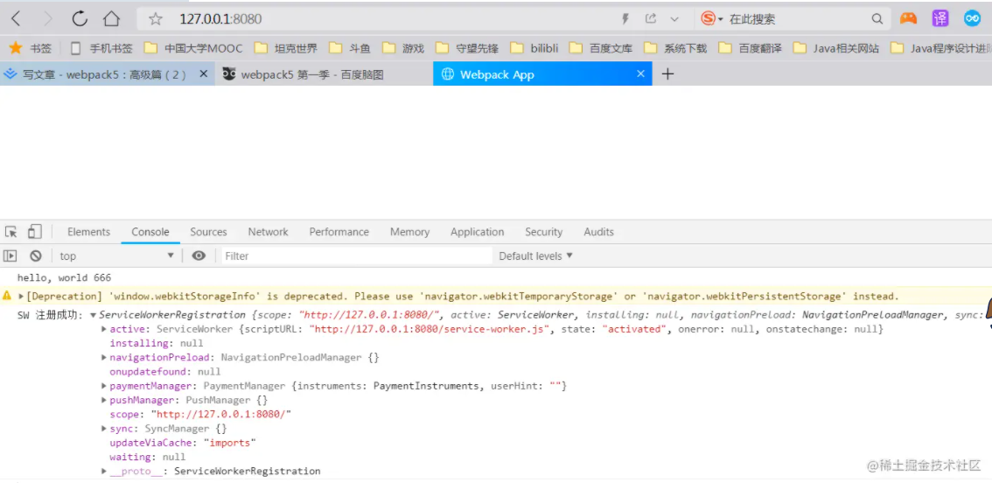Expand the __proto__ property
This screenshot has height=483, width=992.
(104, 471)
